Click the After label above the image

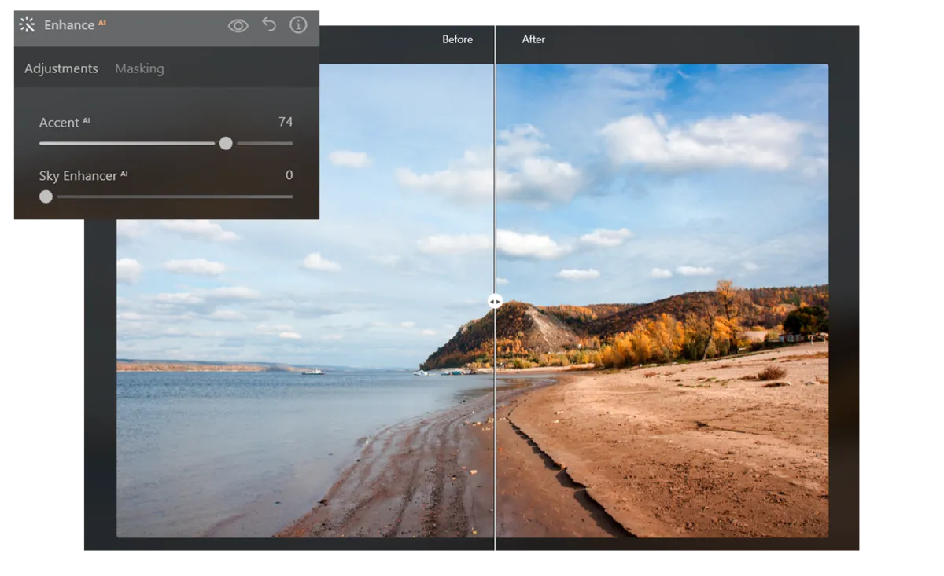(x=533, y=39)
